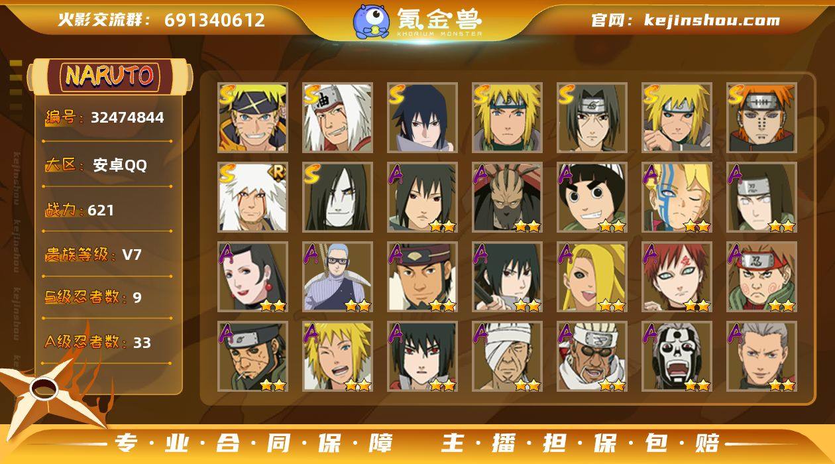Select the Orochimaru S-rank portrait
The height and width of the screenshot is (464, 835).
point(337,197)
